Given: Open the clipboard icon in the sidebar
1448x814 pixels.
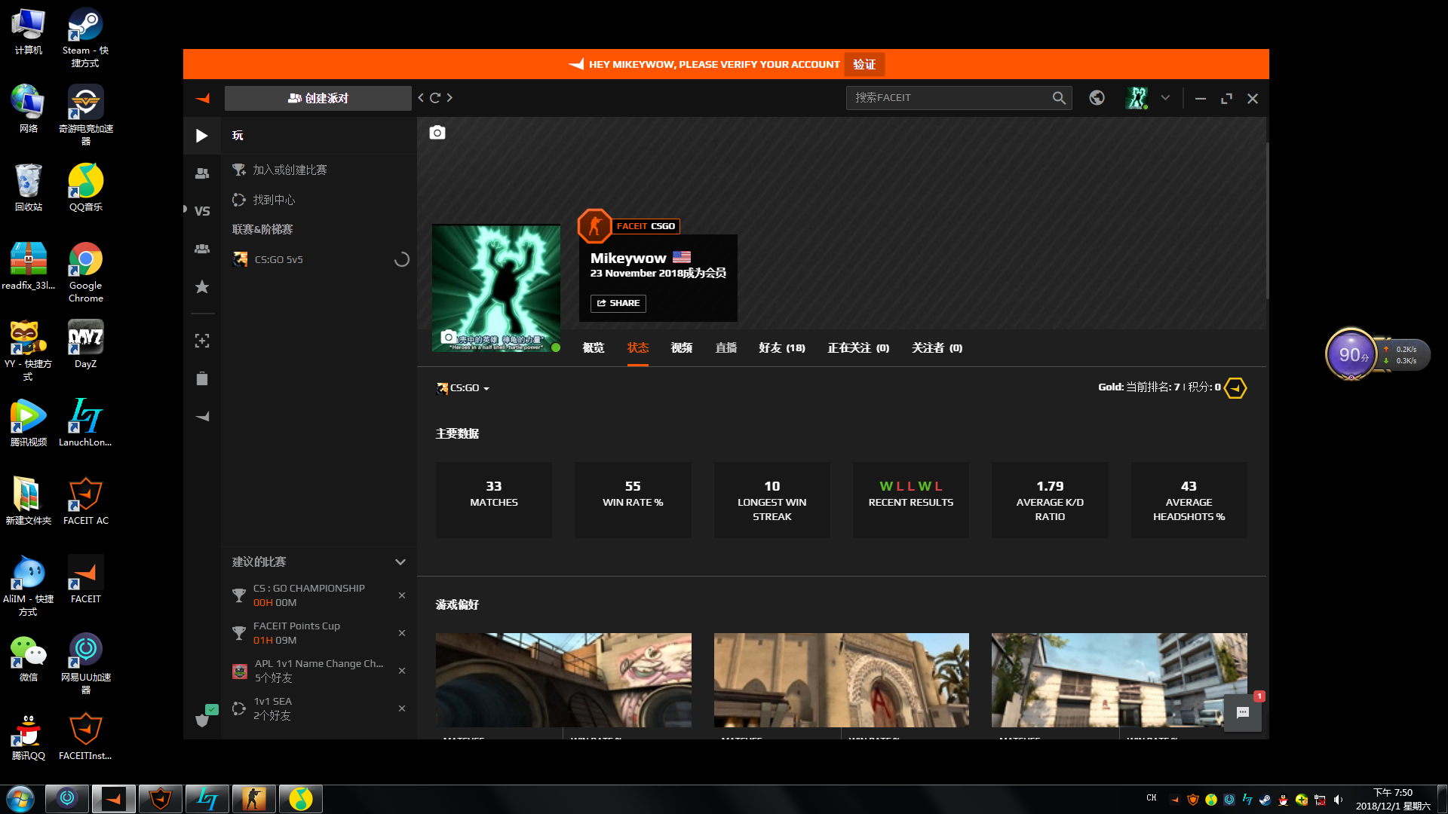Looking at the screenshot, I should point(202,378).
